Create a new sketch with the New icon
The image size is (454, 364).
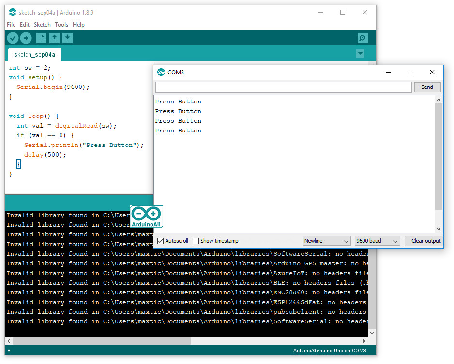41,38
